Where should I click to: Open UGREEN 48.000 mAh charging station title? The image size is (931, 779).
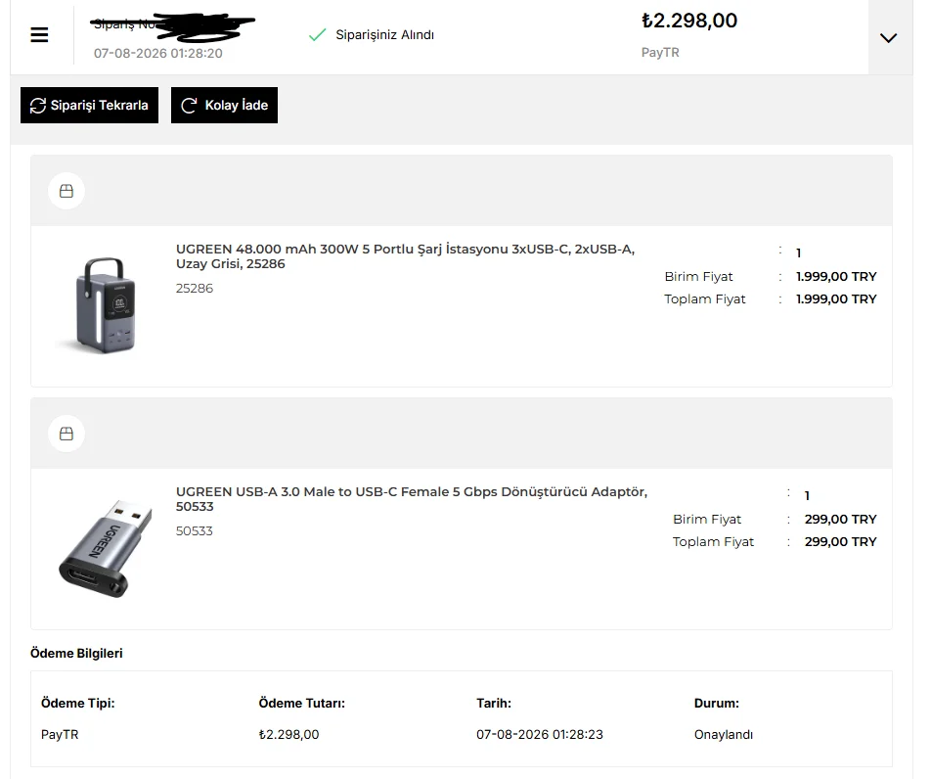tap(406, 256)
